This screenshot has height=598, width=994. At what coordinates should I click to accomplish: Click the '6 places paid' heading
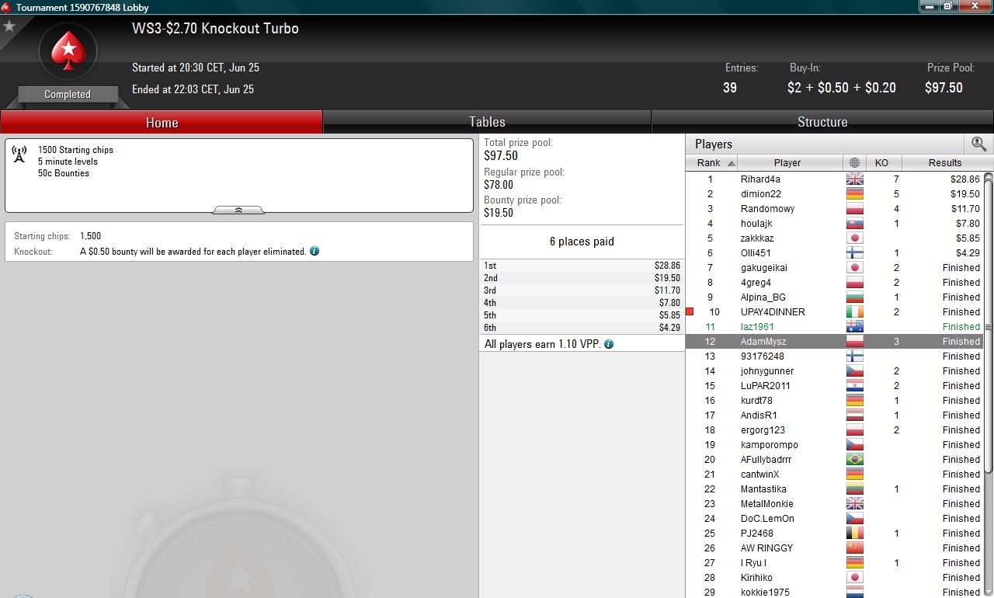582,242
